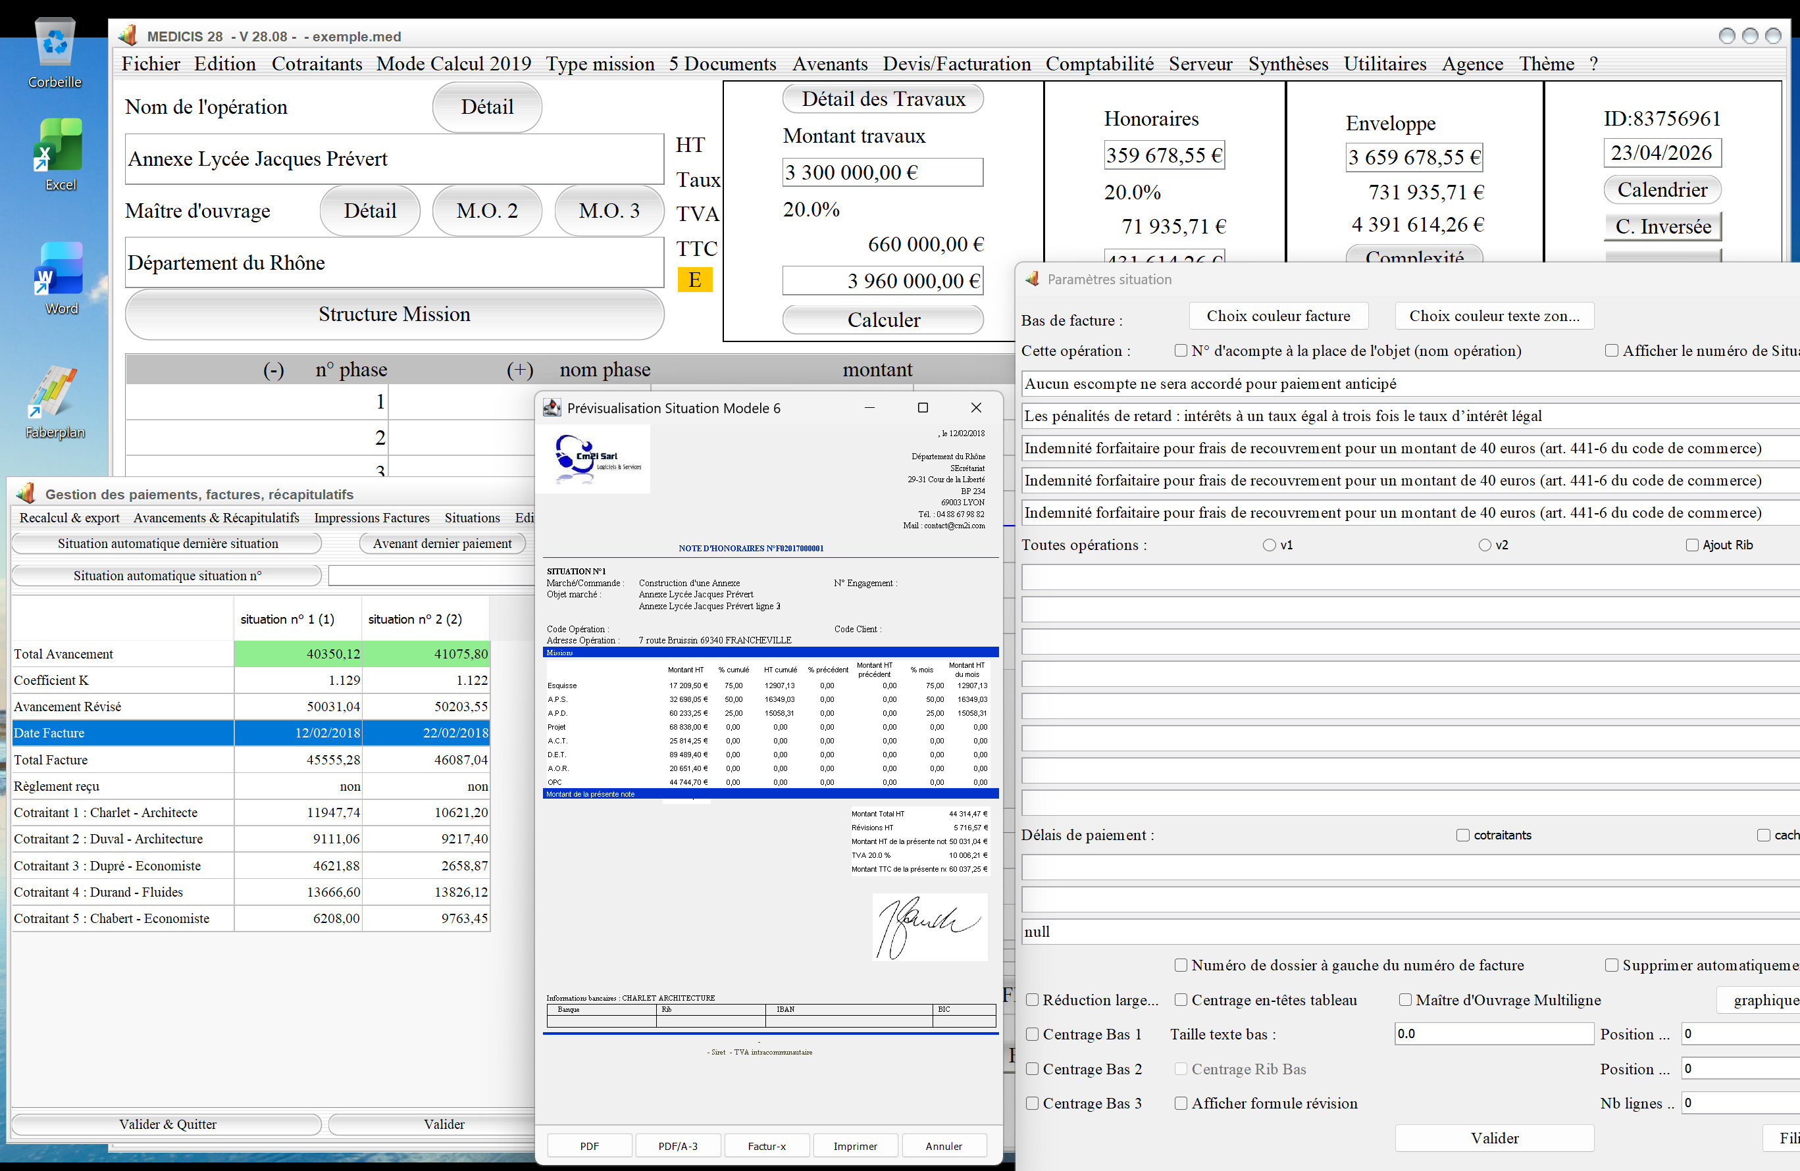Click Situation automatique dernière situation button
This screenshot has width=1800, height=1171.
[x=167, y=543]
